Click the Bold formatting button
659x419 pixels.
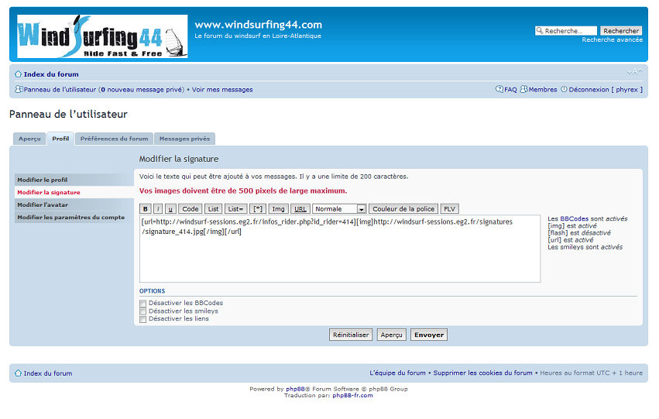[x=146, y=209]
